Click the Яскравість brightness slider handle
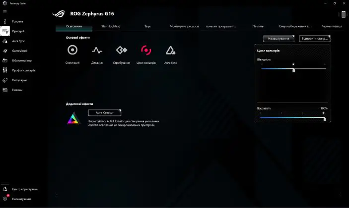Viewport: 349px width, 208px height. (x=325, y=119)
